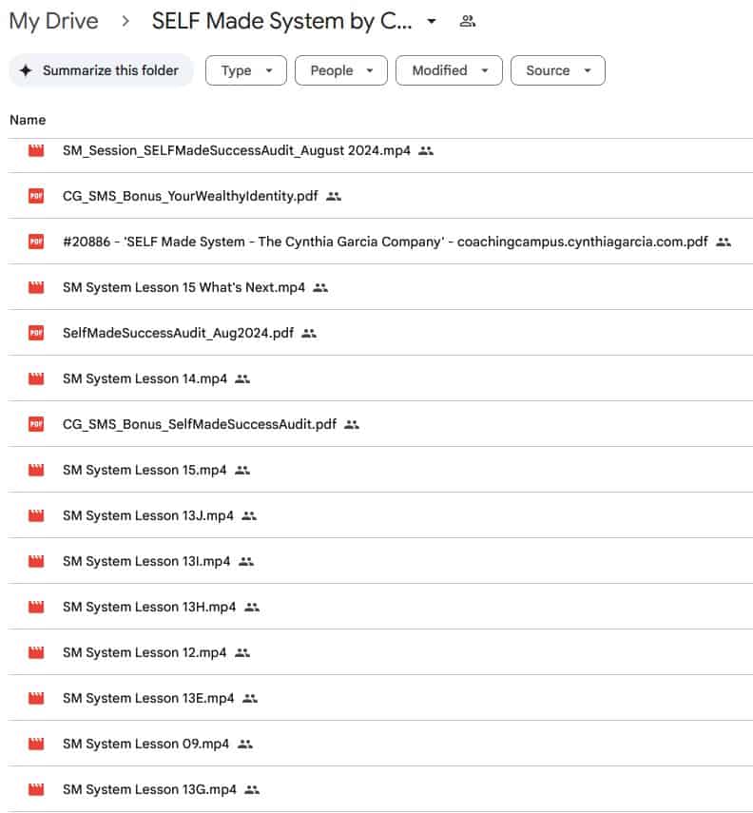The height and width of the screenshot is (813, 753).
Task: Open folder name dropdown arrow in breadcrumb
Action: pyautogui.click(x=432, y=21)
